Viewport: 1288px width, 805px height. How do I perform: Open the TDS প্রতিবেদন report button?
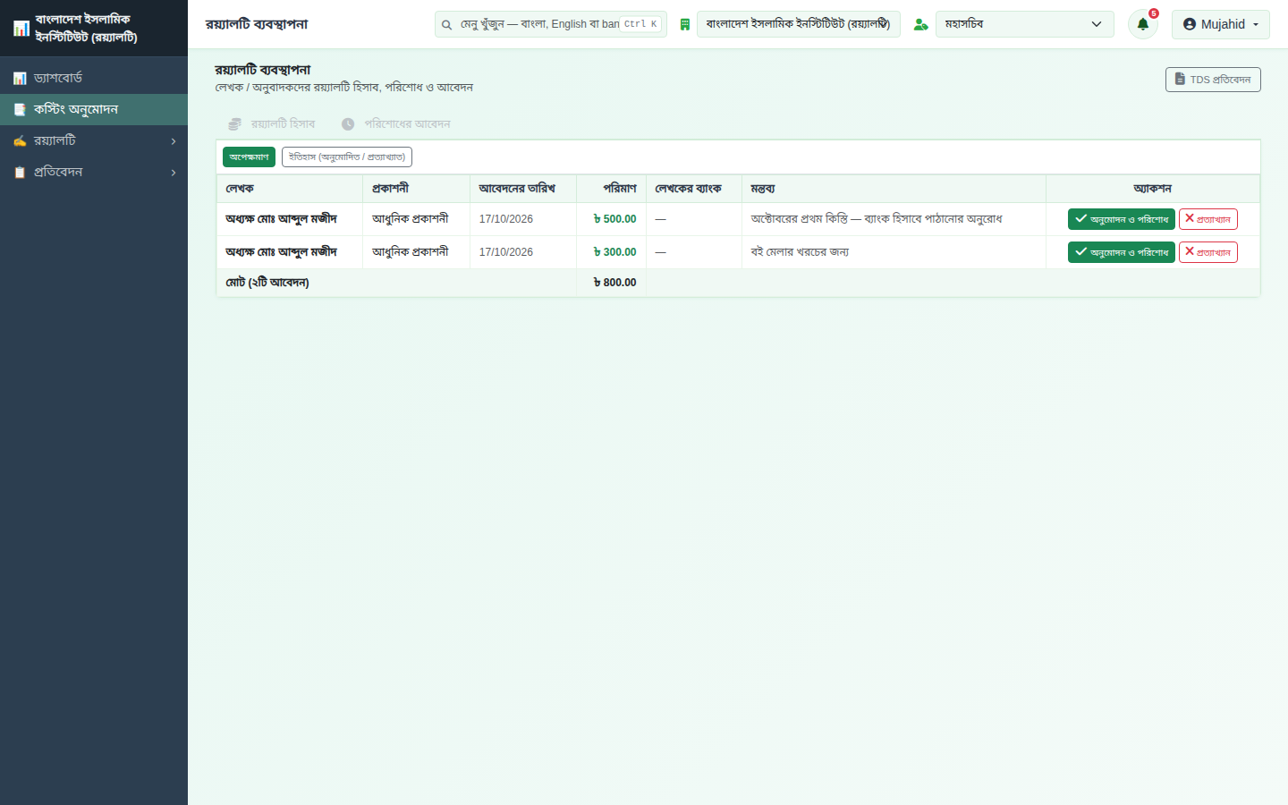tap(1213, 80)
